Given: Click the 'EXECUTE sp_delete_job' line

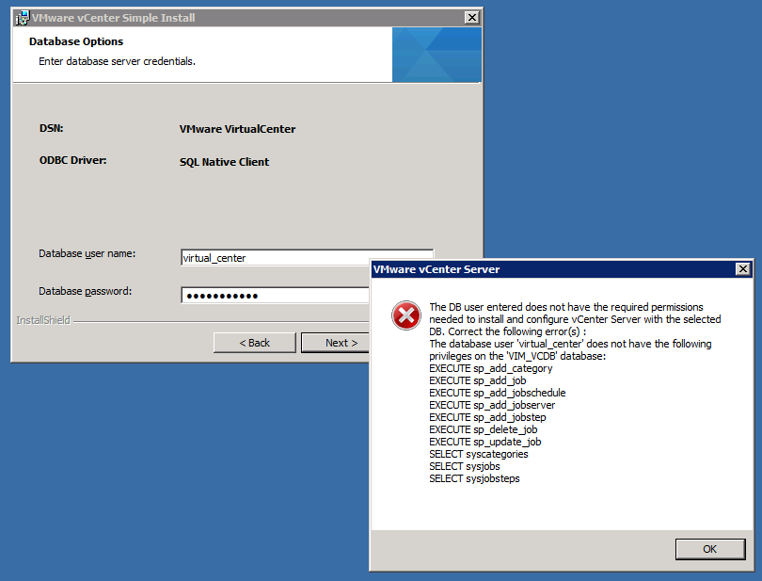Looking at the screenshot, I should pyautogui.click(x=483, y=429).
